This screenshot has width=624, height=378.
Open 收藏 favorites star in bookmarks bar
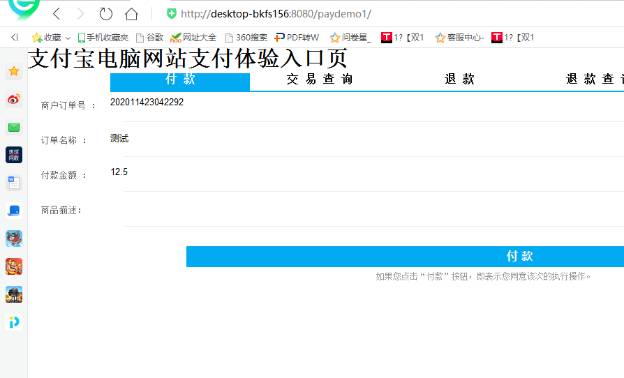46,38
